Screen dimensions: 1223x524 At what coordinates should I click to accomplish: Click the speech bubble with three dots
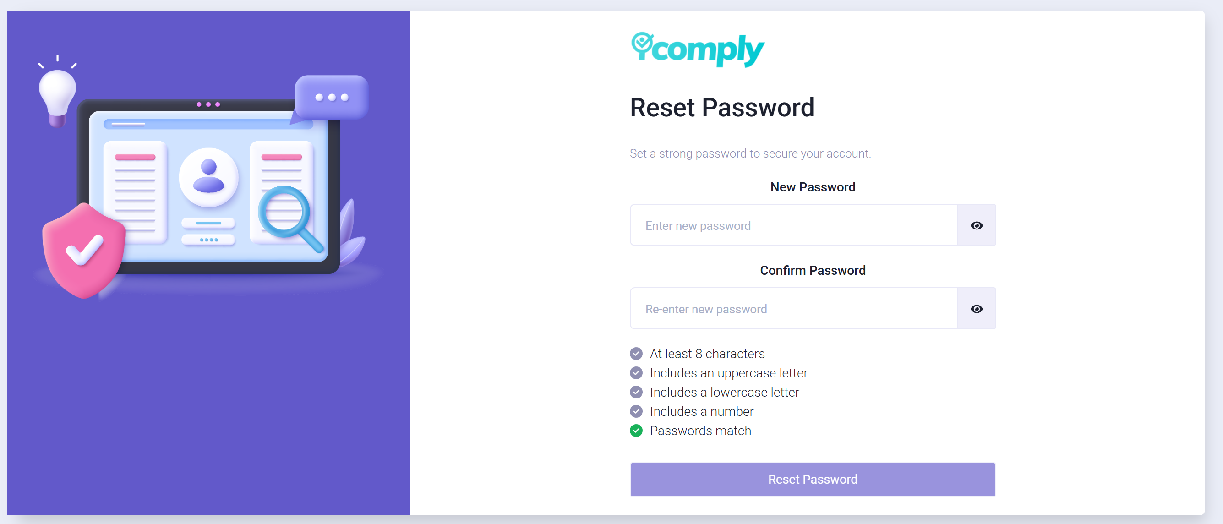331,97
